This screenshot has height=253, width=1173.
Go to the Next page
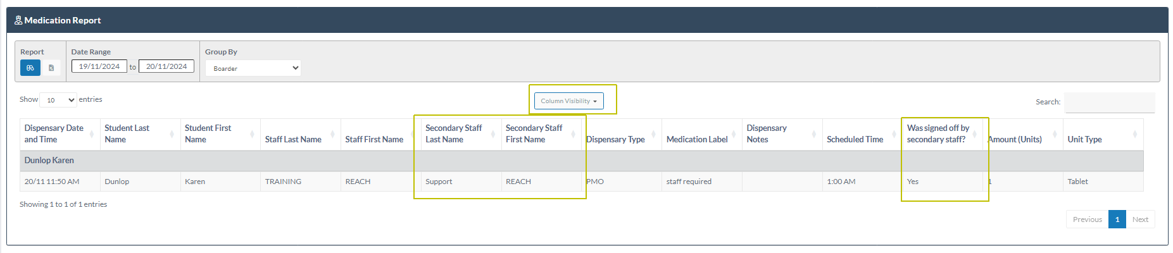click(x=1140, y=219)
